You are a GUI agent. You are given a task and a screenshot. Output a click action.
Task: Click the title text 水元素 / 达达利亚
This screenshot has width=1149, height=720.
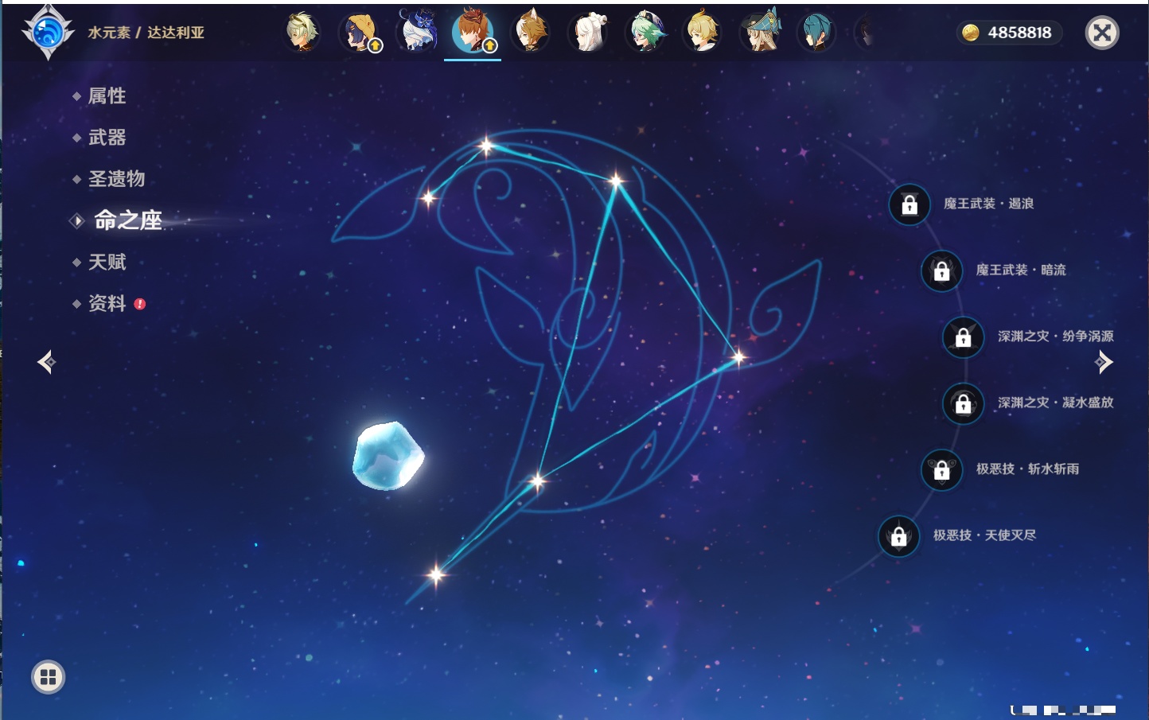point(146,33)
